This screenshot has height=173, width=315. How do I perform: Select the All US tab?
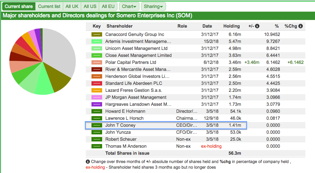tap(90, 6)
